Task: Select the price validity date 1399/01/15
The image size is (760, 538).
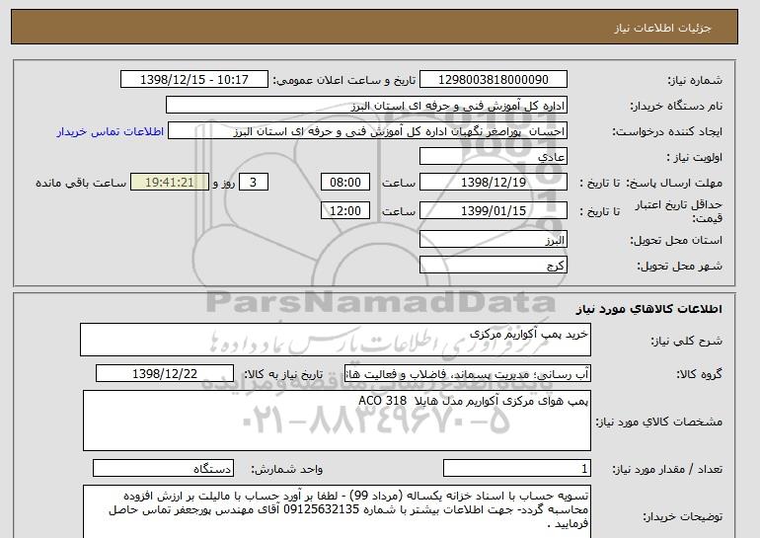Action: click(x=493, y=211)
